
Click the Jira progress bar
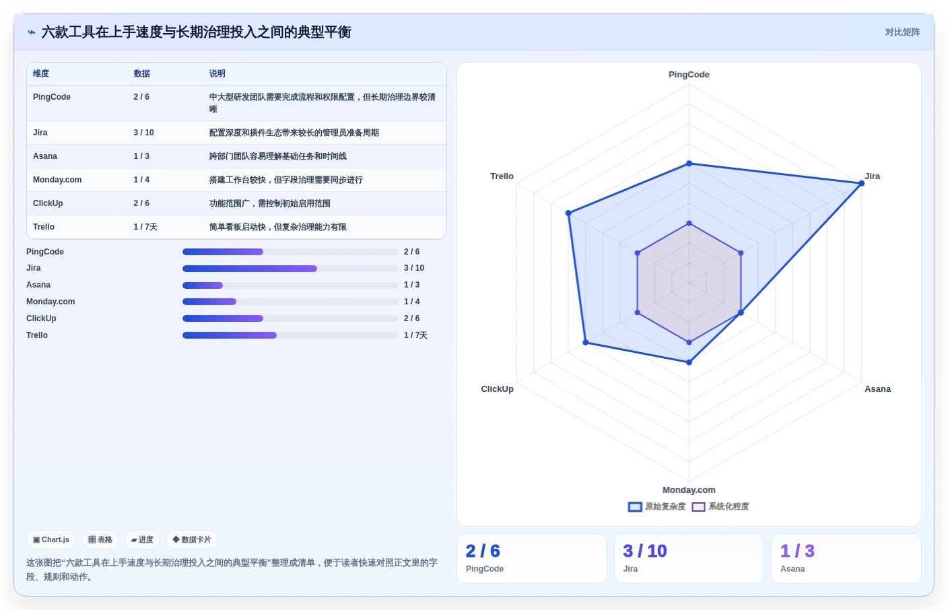click(290, 269)
